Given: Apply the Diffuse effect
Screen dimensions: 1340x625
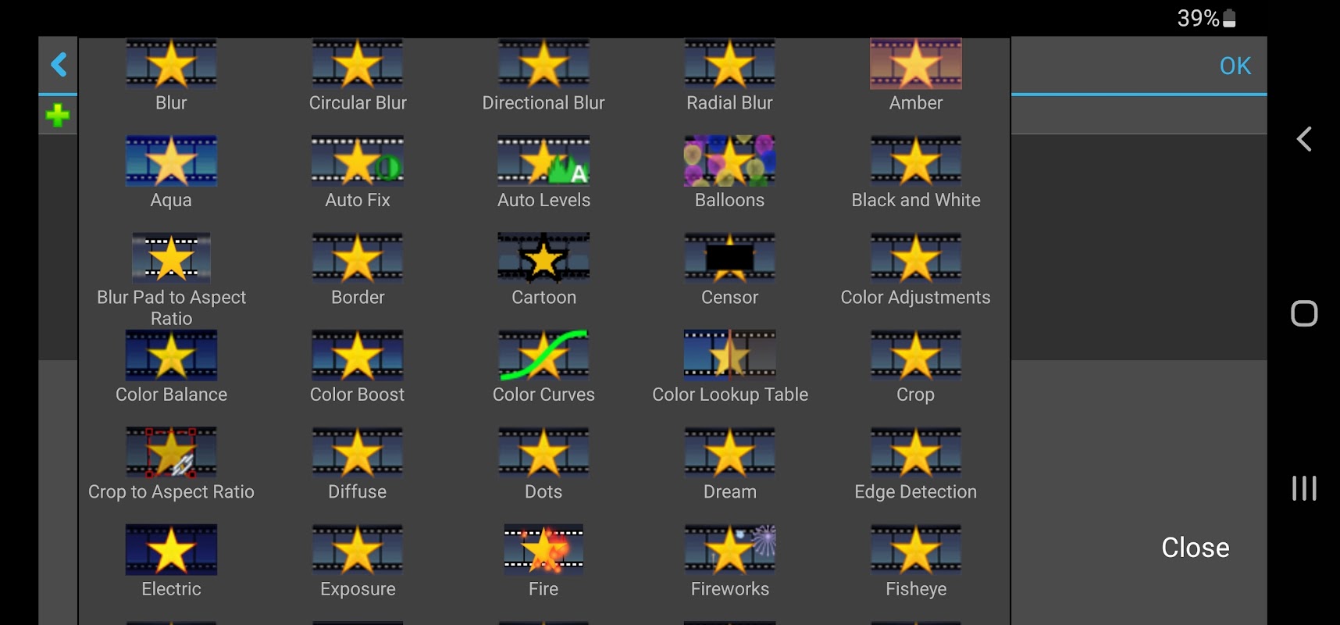Looking at the screenshot, I should pos(358,452).
